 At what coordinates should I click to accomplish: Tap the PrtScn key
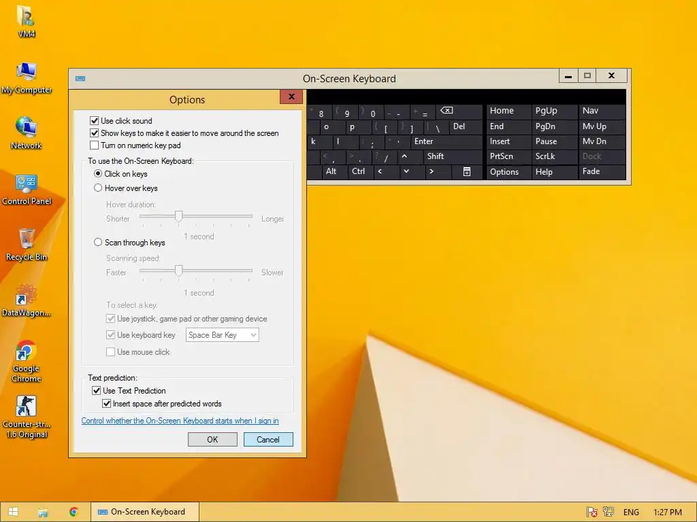[509, 157]
